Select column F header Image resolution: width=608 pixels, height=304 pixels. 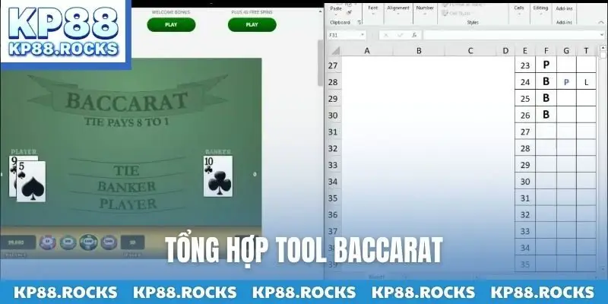point(546,51)
